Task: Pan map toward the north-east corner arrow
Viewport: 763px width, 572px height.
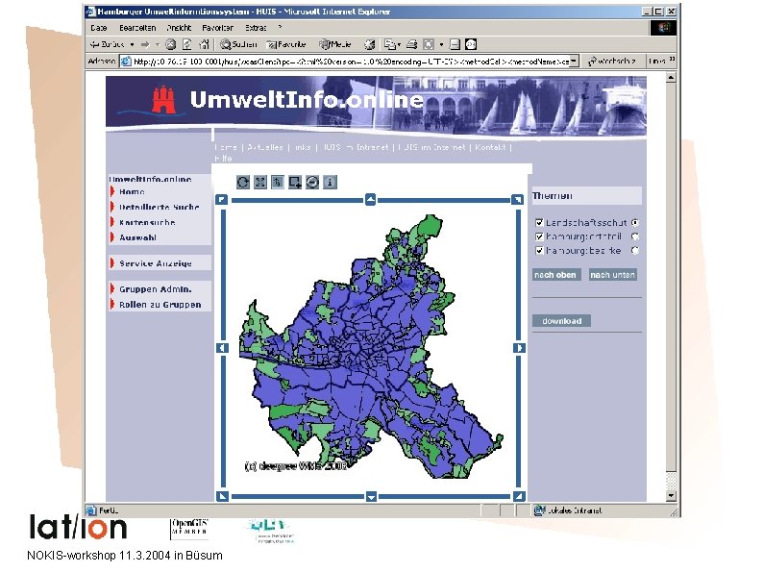Action: [517, 199]
